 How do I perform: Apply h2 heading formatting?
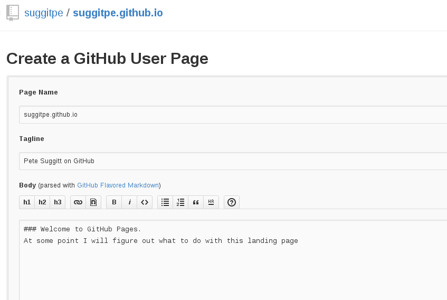pos(42,202)
